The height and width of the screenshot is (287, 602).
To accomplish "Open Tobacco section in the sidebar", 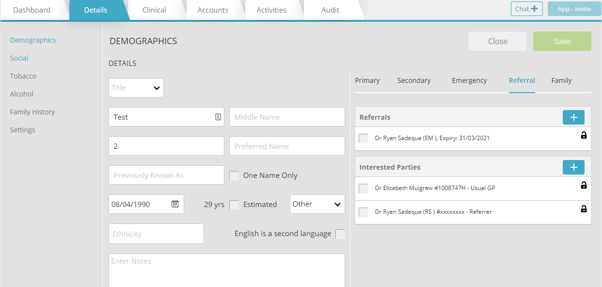I will click(23, 76).
